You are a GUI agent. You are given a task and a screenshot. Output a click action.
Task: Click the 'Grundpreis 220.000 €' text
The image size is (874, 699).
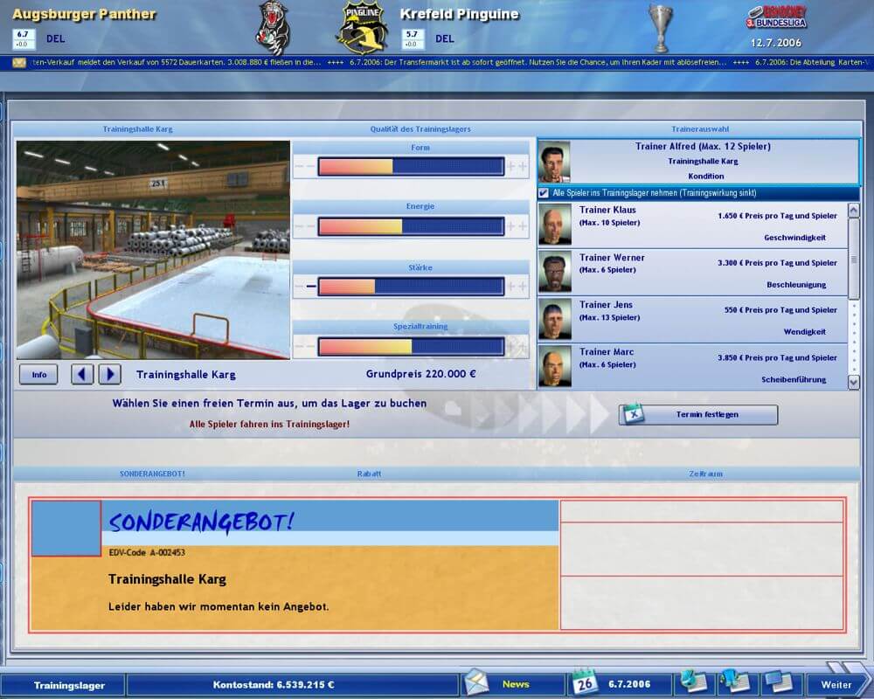tap(421, 374)
